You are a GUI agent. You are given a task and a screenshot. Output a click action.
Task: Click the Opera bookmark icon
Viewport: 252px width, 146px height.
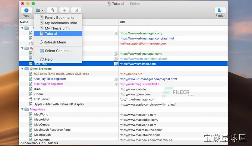tap(31, 94)
